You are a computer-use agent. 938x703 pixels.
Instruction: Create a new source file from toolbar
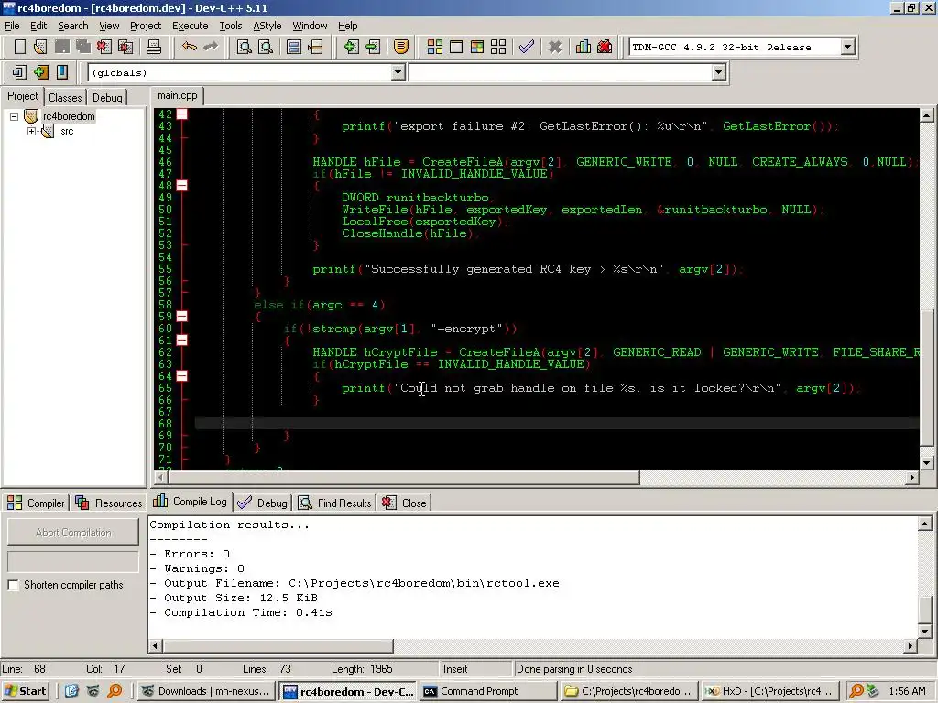(20, 47)
